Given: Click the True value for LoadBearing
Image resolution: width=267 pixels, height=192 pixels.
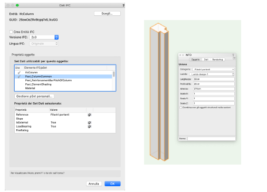Looking at the screenshot, I should [53, 127].
